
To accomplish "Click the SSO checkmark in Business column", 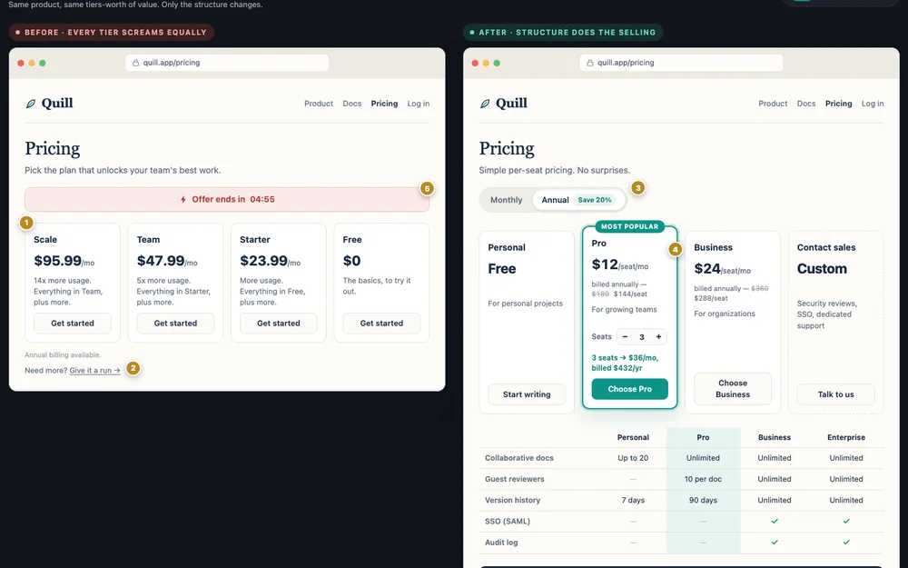I will pyautogui.click(x=775, y=521).
